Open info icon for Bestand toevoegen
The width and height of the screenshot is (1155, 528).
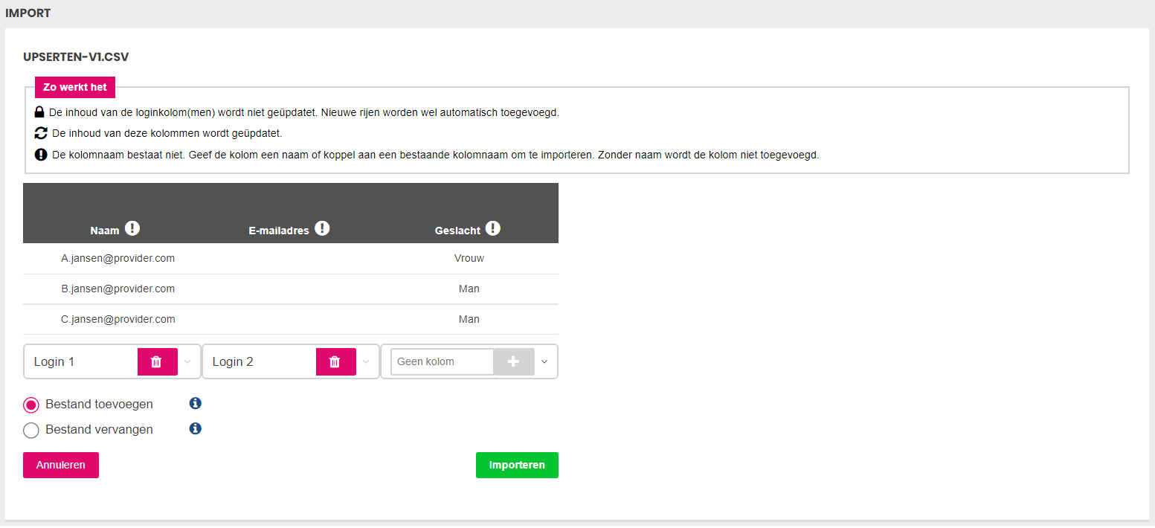tap(196, 403)
